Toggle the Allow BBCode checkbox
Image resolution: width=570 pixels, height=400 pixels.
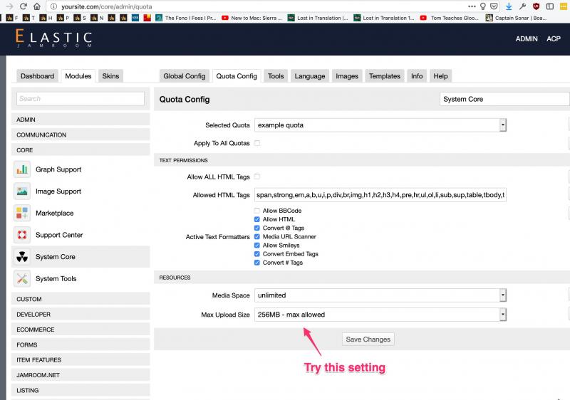pyautogui.click(x=257, y=211)
